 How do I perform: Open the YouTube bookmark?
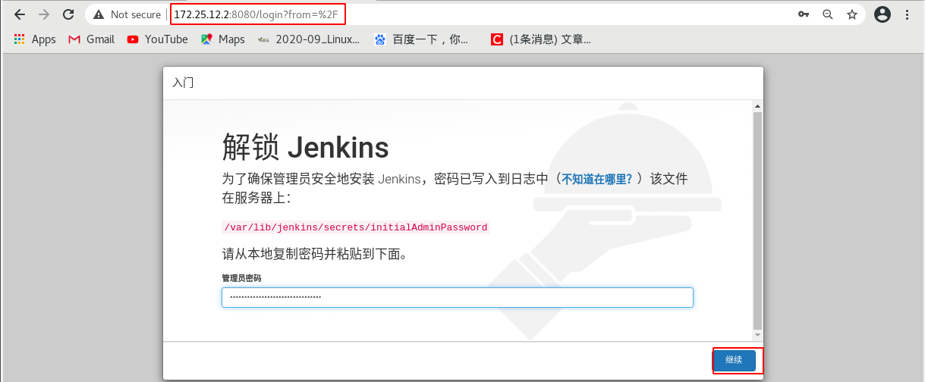[x=158, y=39]
